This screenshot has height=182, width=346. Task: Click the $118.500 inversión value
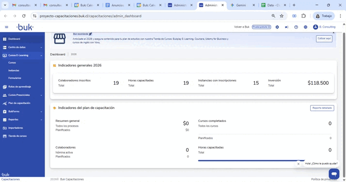coord(318,83)
